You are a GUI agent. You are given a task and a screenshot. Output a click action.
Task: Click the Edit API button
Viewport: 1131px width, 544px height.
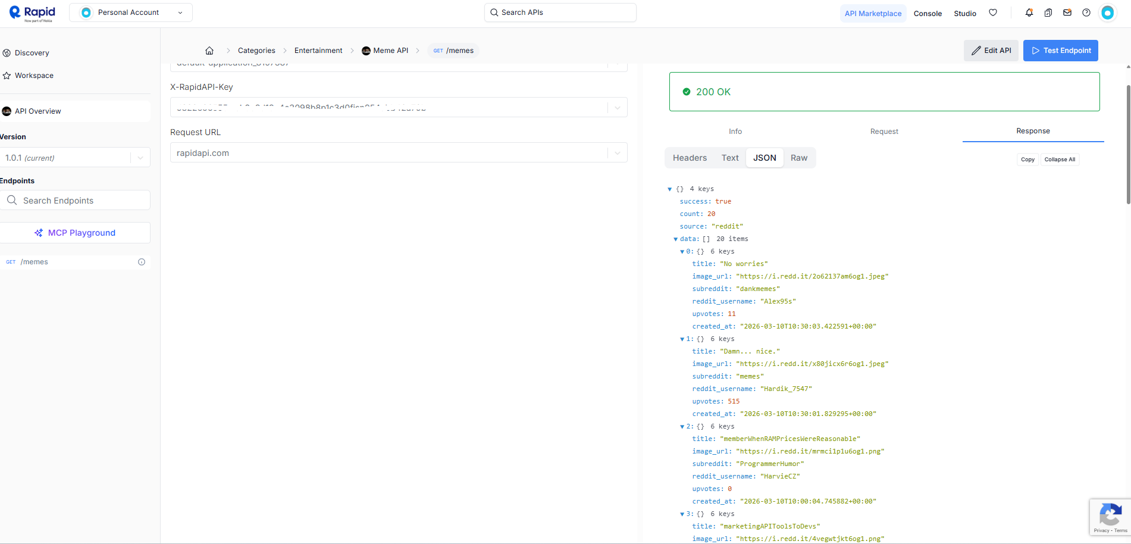[991, 51]
